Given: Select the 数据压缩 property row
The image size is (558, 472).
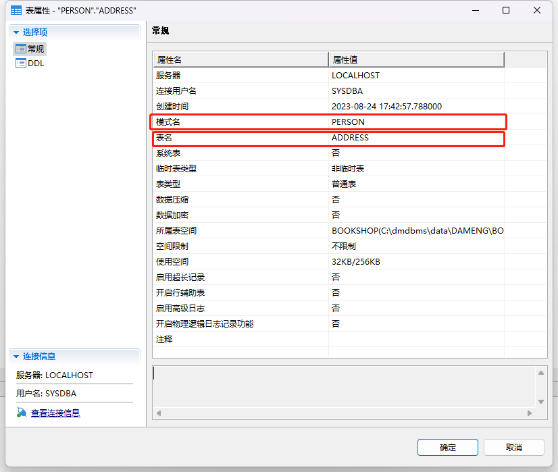Looking at the screenshot, I should point(350,200).
